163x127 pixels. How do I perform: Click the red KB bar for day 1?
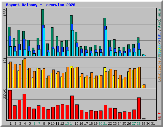click(10, 105)
